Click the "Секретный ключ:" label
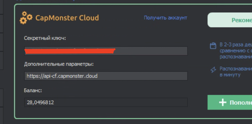Screen dimensions: 252x124 pos(45,38)
